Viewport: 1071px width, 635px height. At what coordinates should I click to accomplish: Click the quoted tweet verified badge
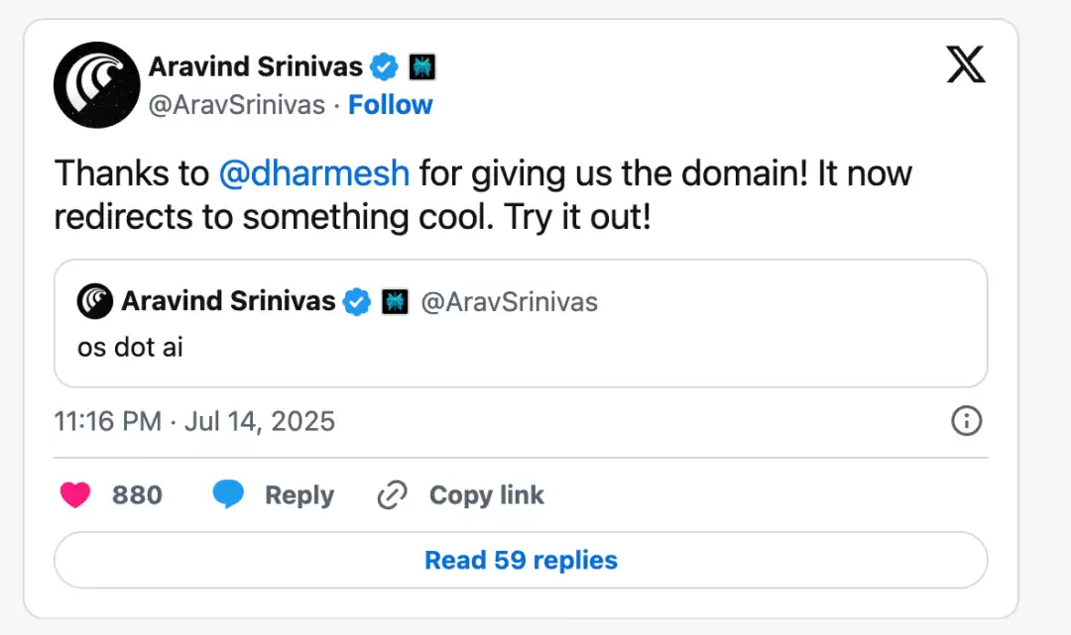357,301
